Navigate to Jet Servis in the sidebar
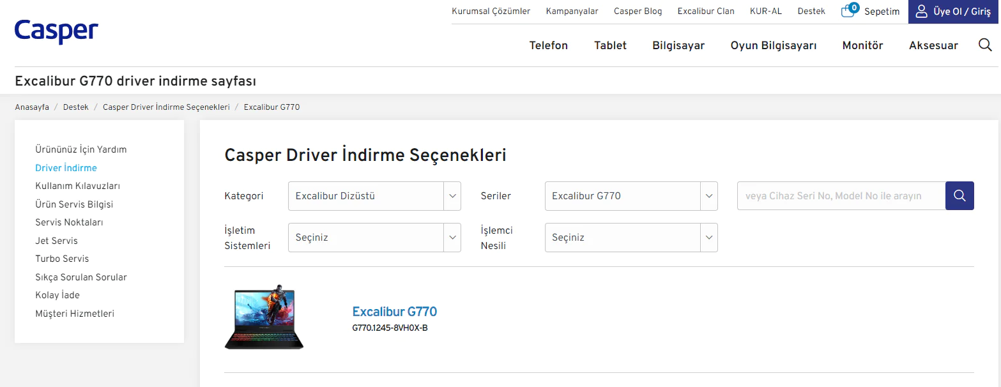 [x=56, y=240]
